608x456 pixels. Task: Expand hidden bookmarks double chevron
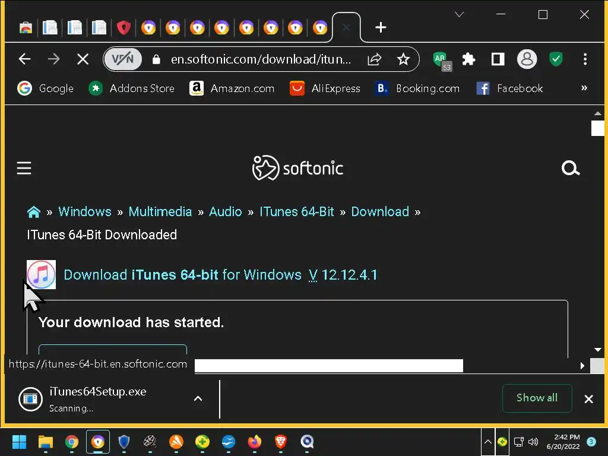tap(584, 88)
